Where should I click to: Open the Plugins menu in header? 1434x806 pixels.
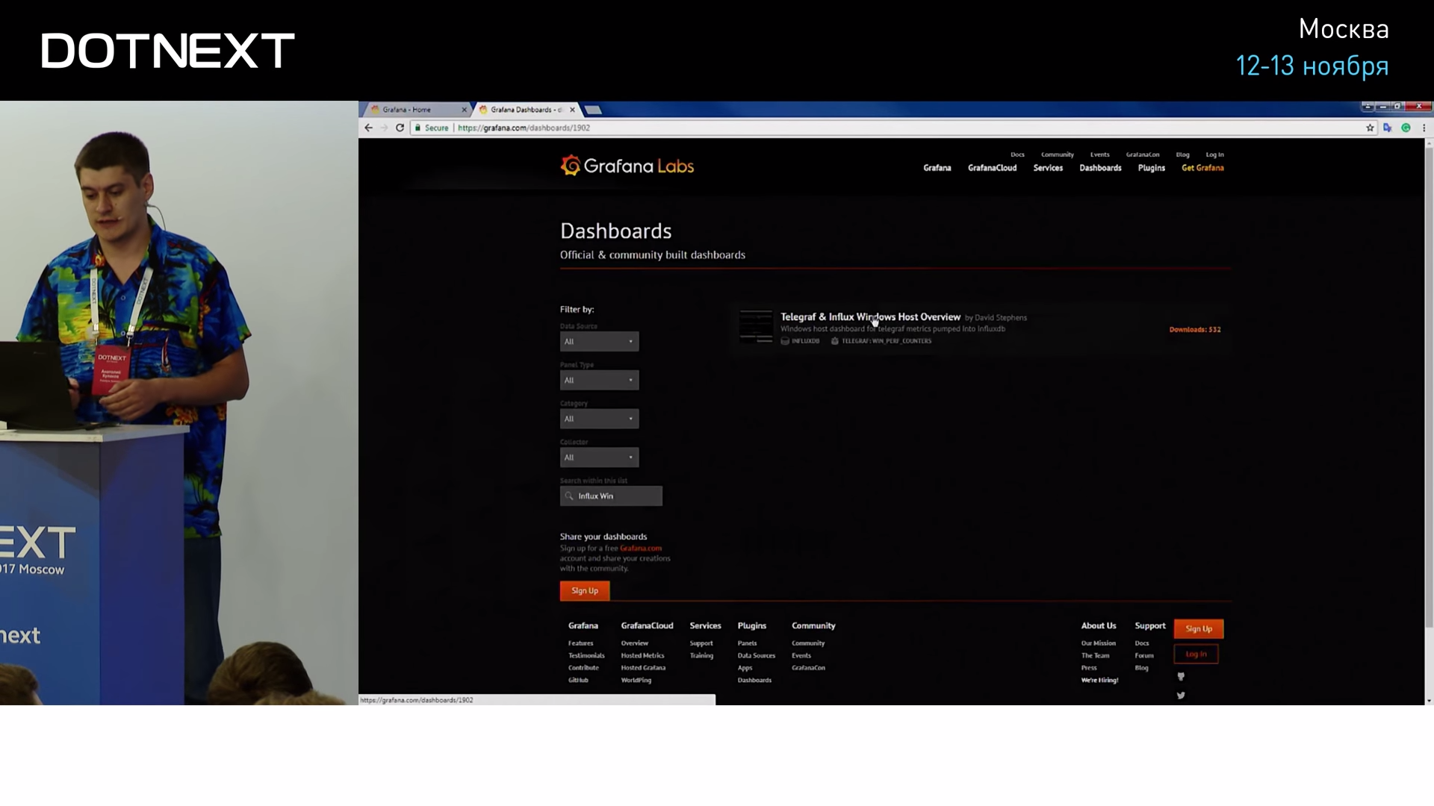pyautogui.click(x=1151, y=168)
